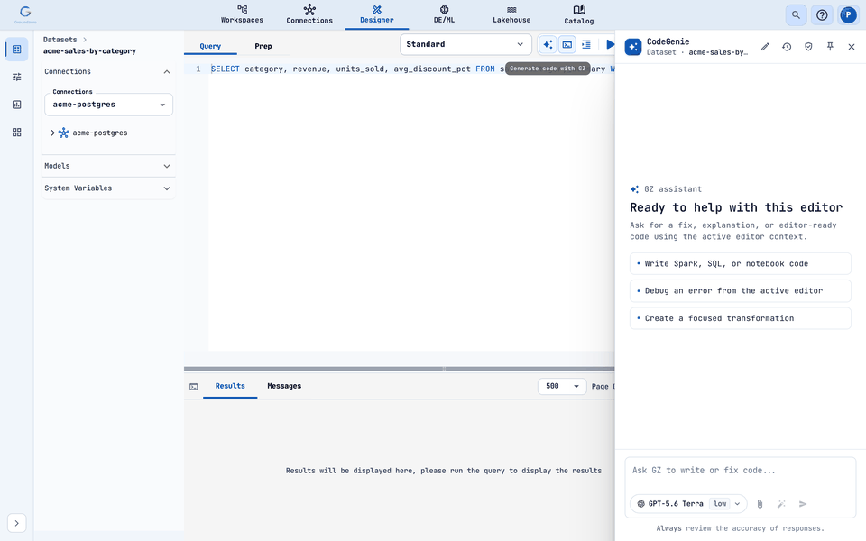Viewport: 866px width, 541px height.
Task: Choose Debug an error from active editor
Action: (740, 291)
